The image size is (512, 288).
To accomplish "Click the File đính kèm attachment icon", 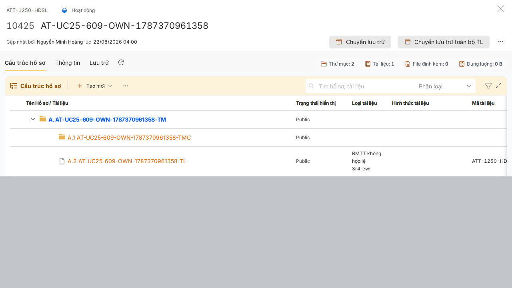I will pos(408,64).
